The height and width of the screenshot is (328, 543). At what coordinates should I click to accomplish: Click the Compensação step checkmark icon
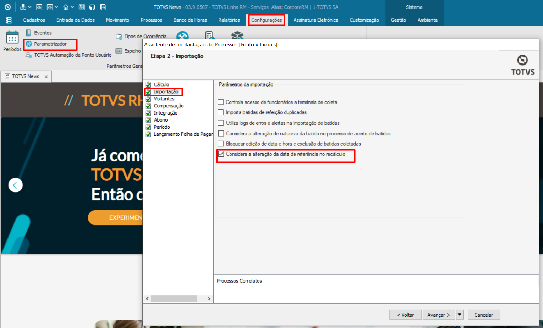point(148,106)
